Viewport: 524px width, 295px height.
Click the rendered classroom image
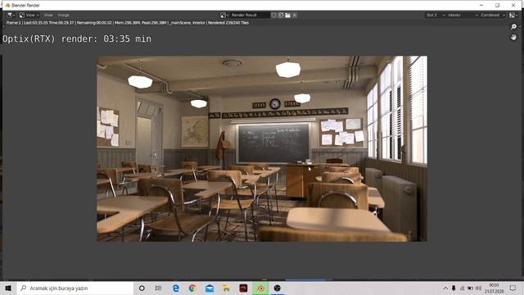coord(262,148)
